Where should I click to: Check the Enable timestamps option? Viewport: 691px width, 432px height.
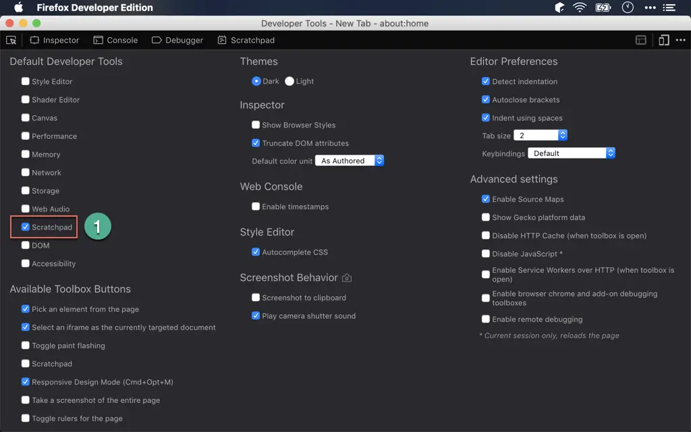pos(256,206)
